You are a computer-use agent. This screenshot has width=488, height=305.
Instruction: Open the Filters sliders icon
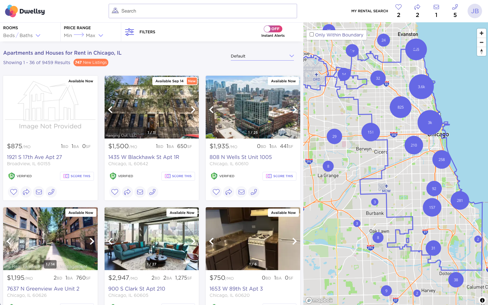pyautogui.click(x=129, y=32)
